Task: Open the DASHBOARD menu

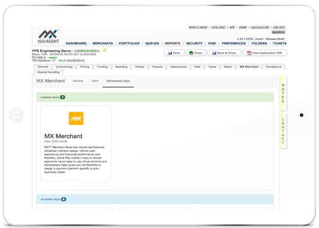Action: [76, 44]
